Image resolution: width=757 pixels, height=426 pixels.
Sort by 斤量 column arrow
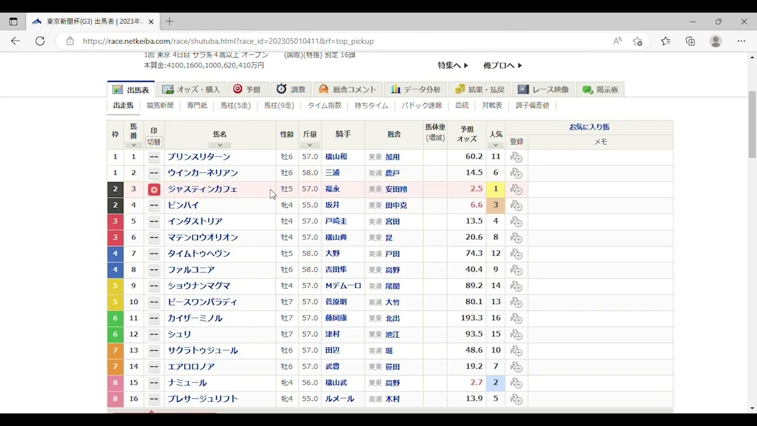point(310,145)
